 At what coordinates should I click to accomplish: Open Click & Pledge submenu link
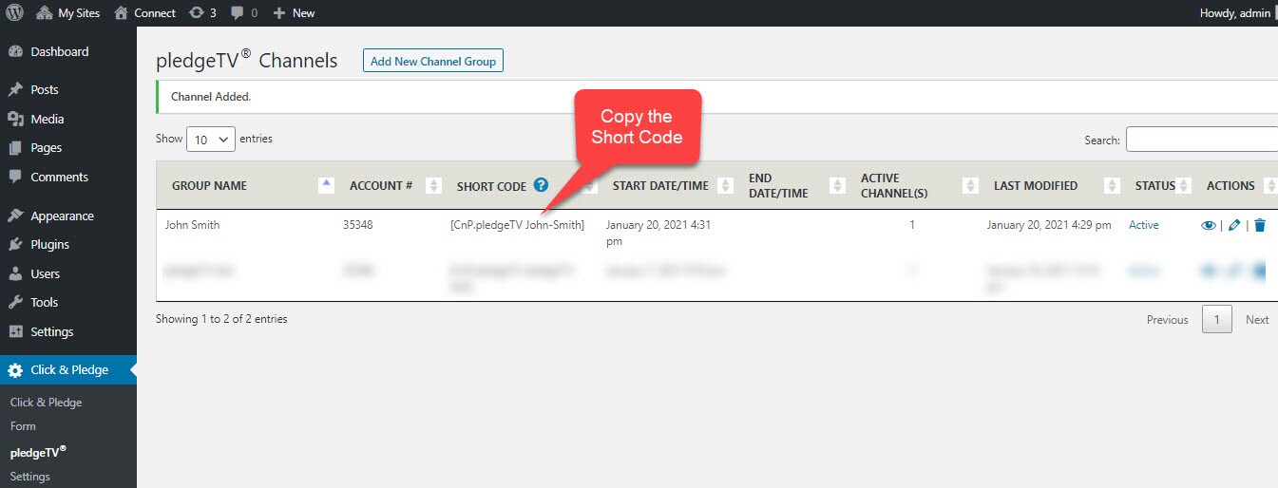(47, 403)
